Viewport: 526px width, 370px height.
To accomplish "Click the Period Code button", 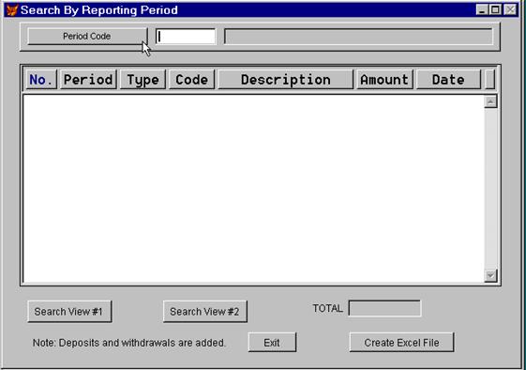I will point(87,37).
